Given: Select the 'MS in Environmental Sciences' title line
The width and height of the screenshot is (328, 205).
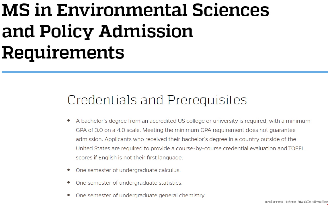Looking at the screenshot, I should pyautogui.click(x=135, y=10).
